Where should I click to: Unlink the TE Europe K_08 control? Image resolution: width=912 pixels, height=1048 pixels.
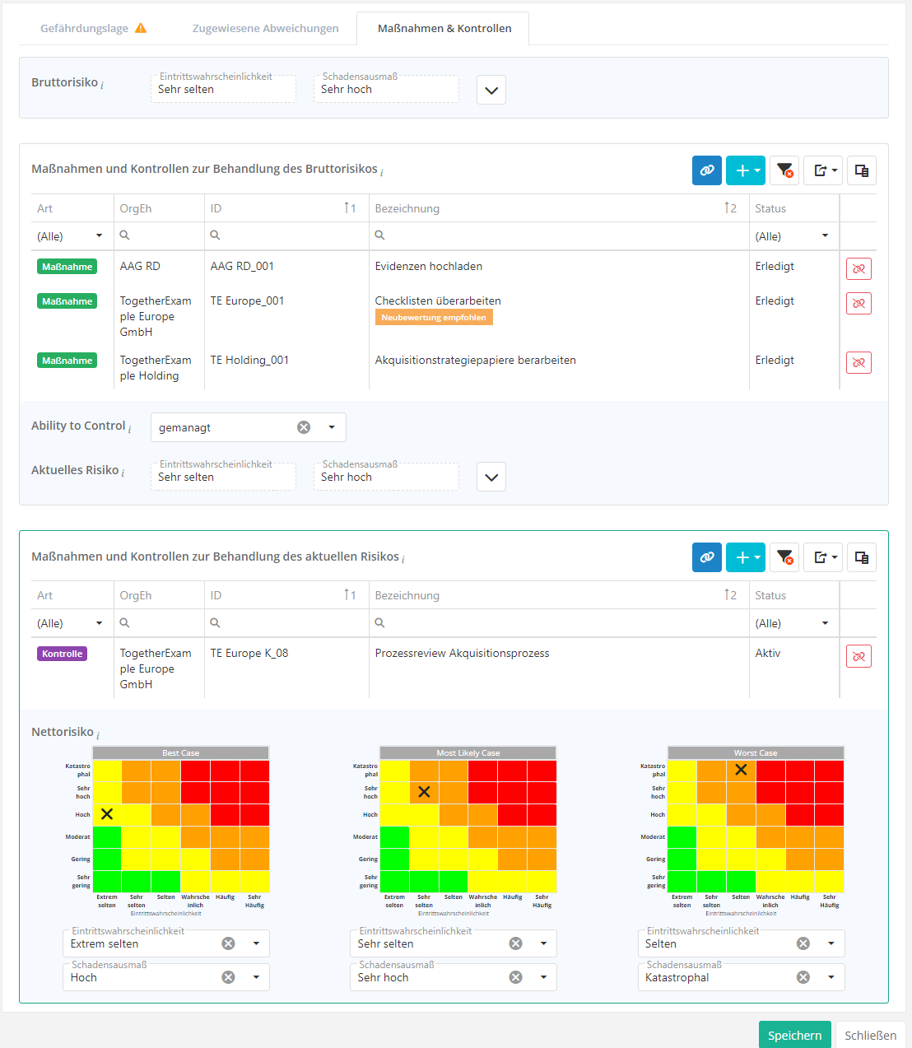(x=858, y=656)
